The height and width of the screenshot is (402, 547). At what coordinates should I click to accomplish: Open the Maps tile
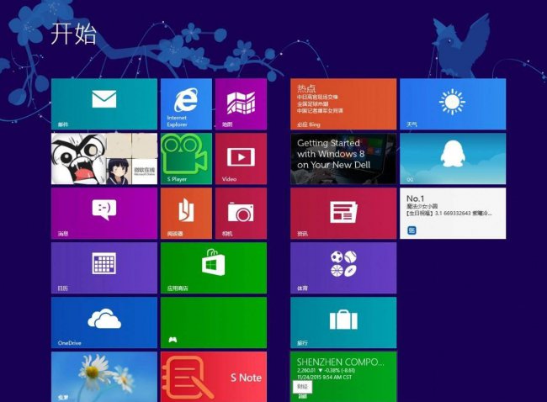tap(241, 104)
